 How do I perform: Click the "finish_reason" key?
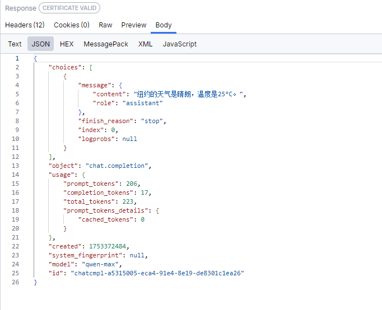coord(105,121)
